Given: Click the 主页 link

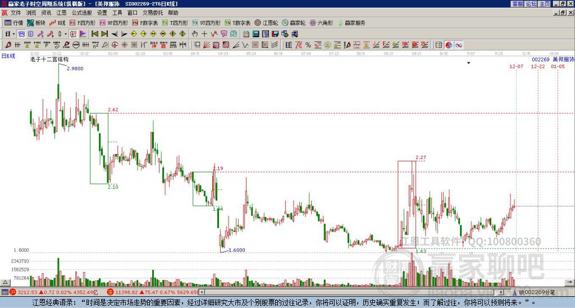Looking at the screenshot, I should (544, 4).
